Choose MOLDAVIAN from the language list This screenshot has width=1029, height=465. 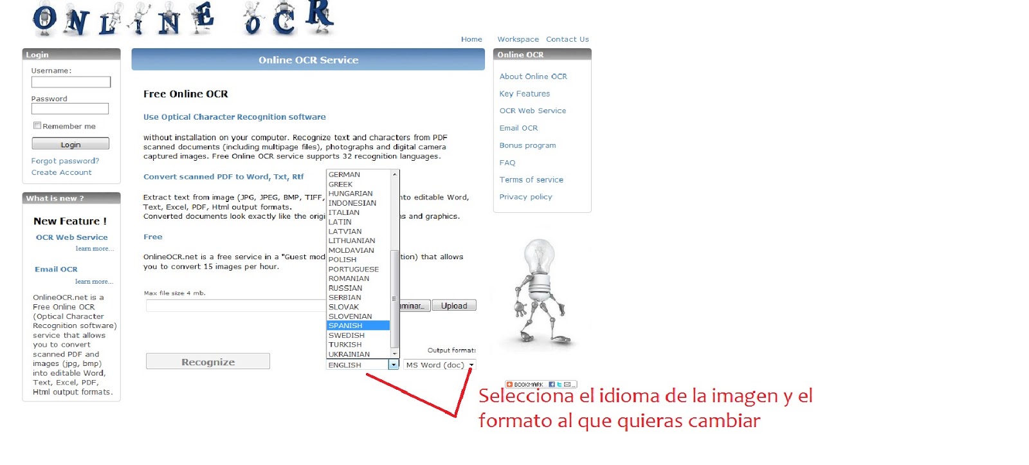[358, 250]
